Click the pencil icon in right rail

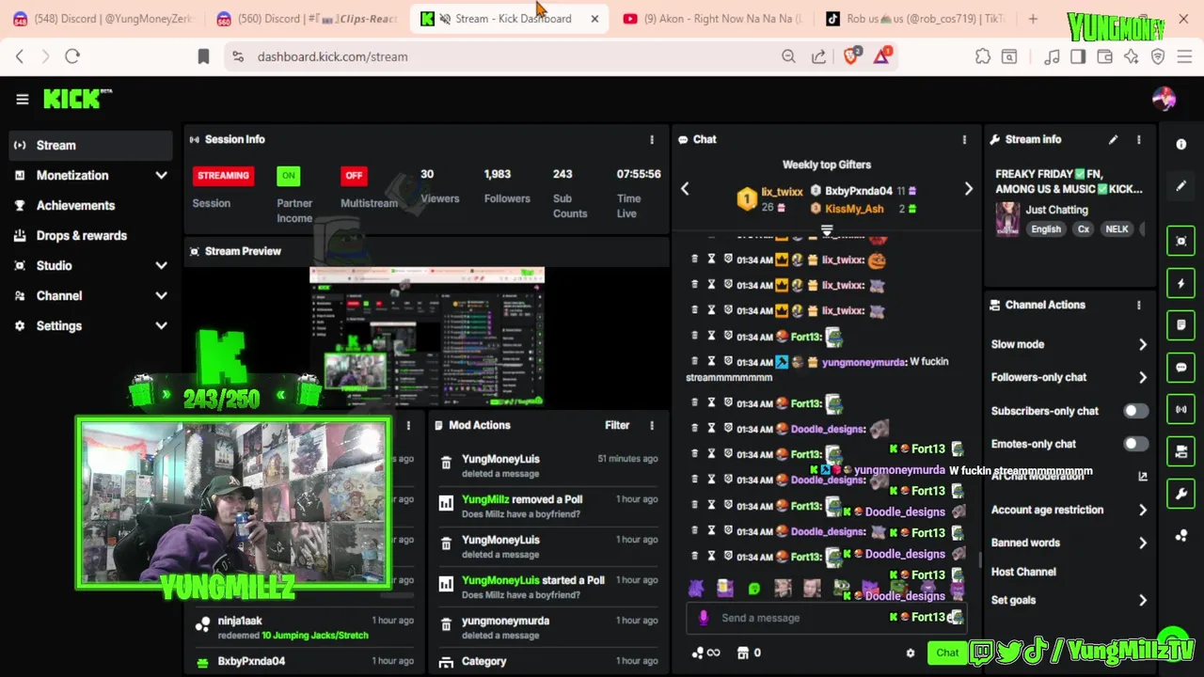pyautogui.click(x=1181, y=186)
